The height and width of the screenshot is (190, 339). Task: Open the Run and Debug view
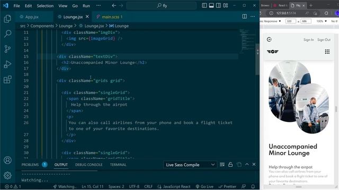pyautogui.click(x=7, y=64)
